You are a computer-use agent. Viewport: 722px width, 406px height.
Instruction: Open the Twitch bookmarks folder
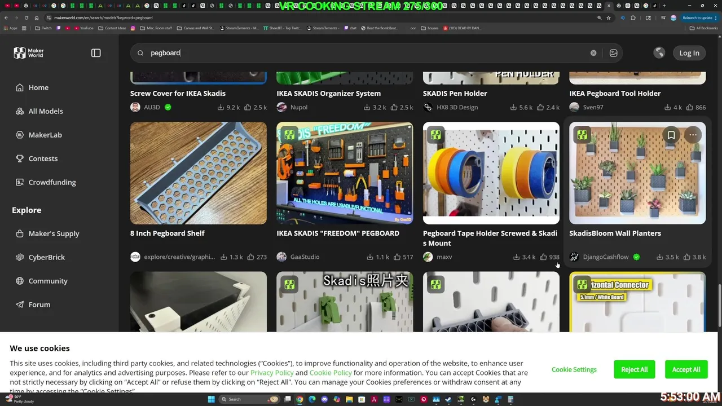click(x=43, y=28)
